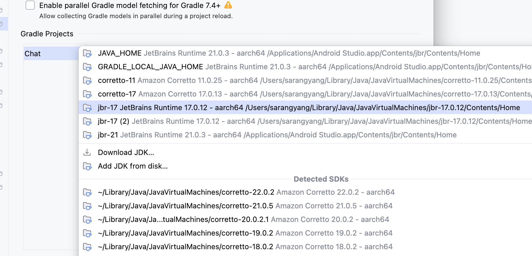The image size is (532, 256).
Task: Click the warning icon beside Gradle 7.4+
Action: coord(228,5)
